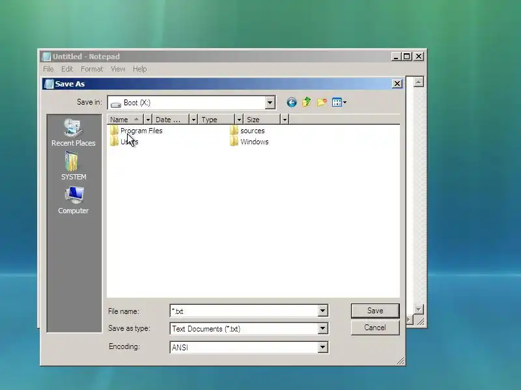
Task: Click the Save As dialog notepad icon
Action: click(x=49, y=84)
